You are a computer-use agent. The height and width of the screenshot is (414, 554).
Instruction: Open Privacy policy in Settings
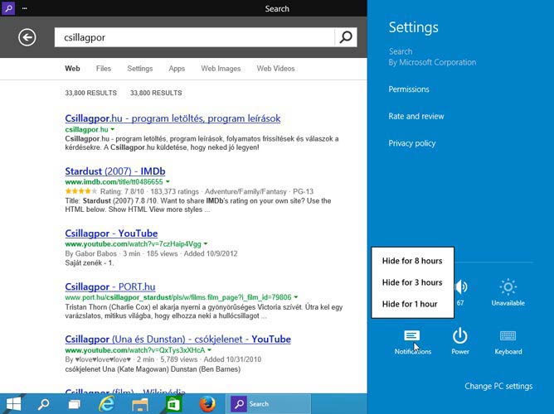point(412,143)
